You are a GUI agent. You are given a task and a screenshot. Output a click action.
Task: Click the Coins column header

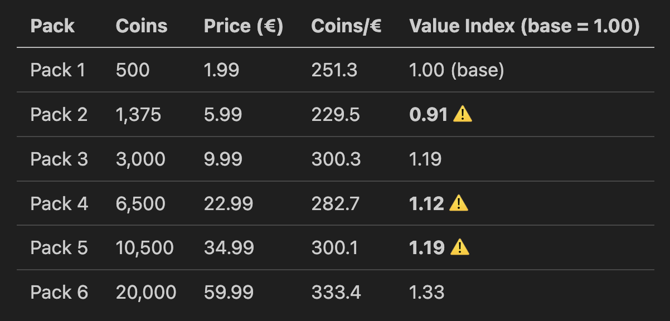tap(142, 26)
